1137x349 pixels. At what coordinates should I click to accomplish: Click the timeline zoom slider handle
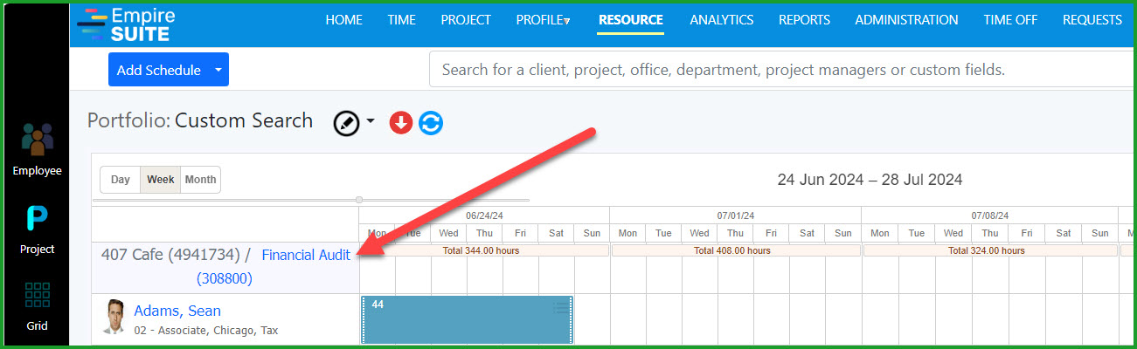tap(359, 200)
